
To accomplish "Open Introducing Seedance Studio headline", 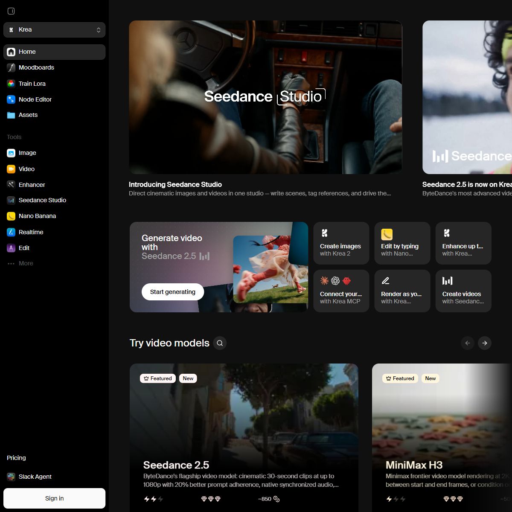I will click(175, 185).
